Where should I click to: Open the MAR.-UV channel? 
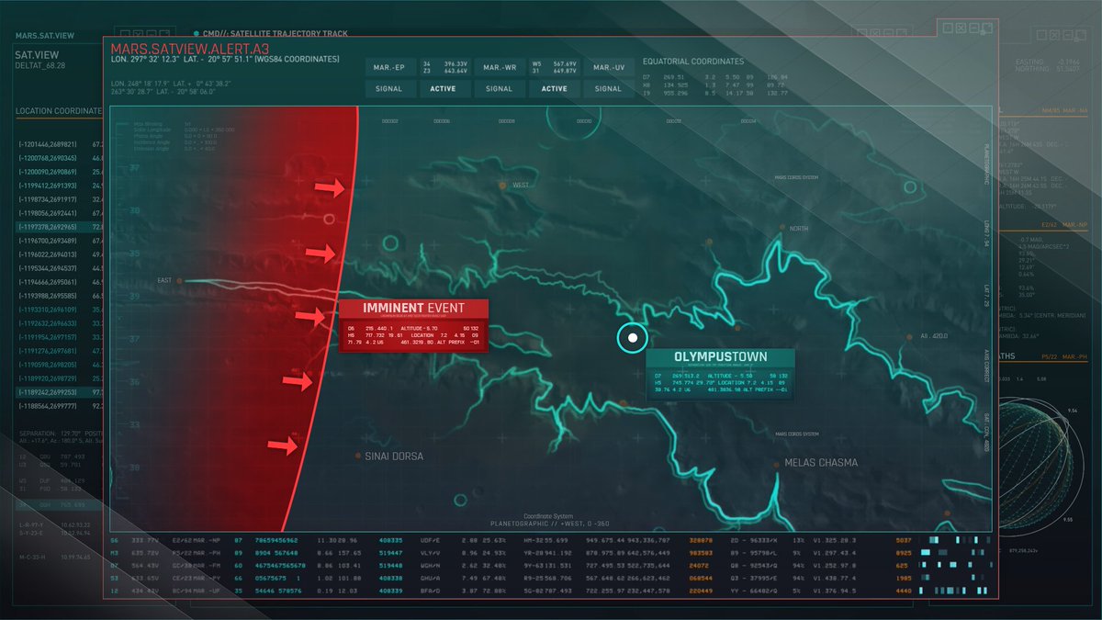click(608, 67)
